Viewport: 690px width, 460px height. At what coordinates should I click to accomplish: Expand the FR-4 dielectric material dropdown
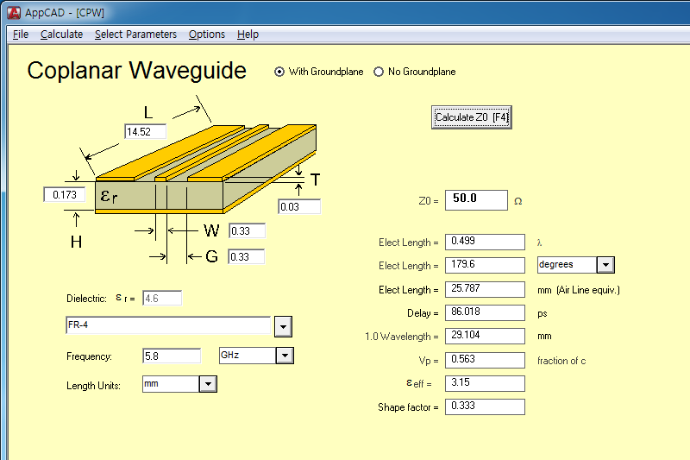point(283,326)
